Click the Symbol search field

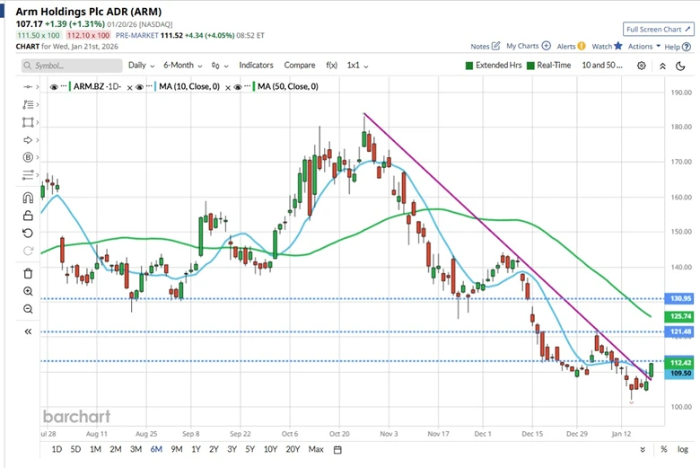tap(72, 66)
